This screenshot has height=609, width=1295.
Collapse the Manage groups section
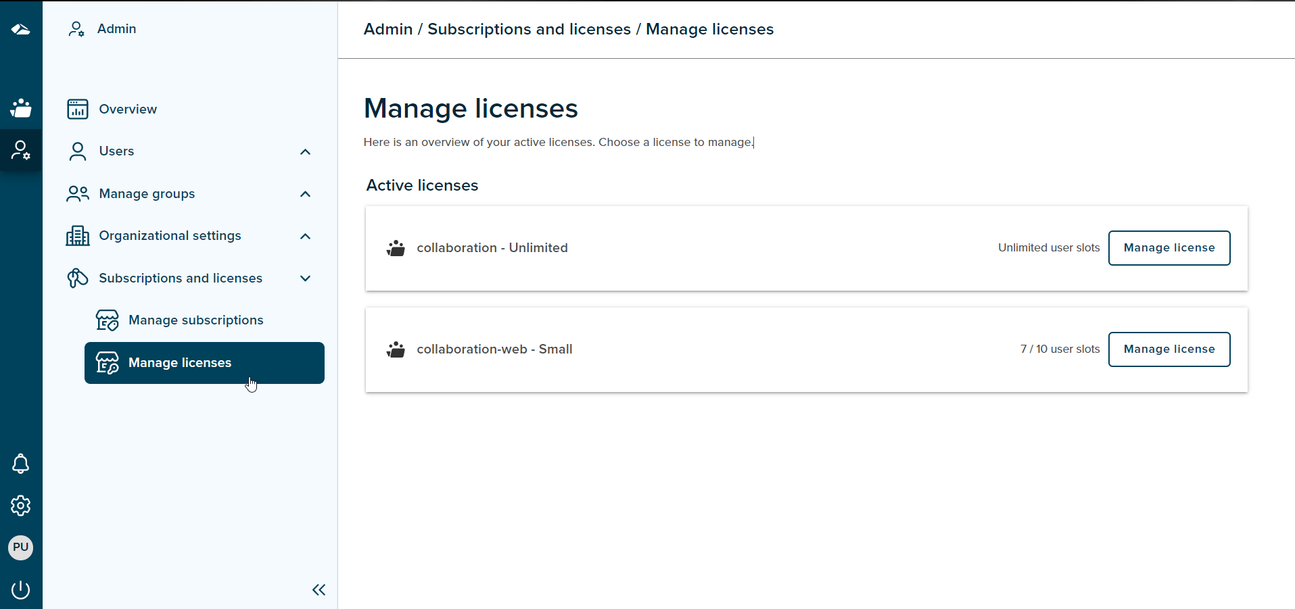point(305,194)
